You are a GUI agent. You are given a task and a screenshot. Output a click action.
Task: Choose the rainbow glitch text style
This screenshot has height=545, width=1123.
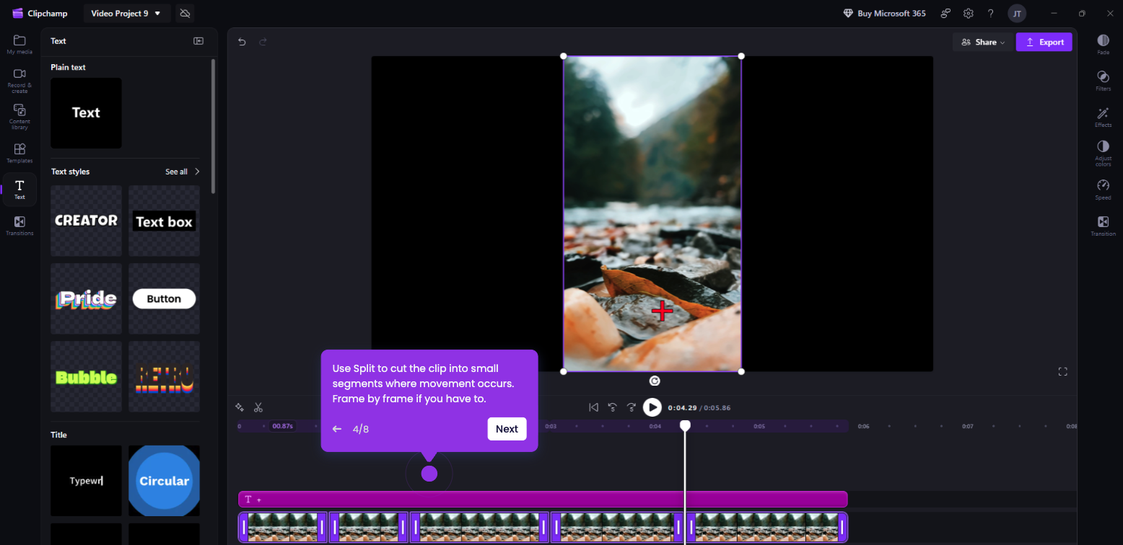pos(164,376)
